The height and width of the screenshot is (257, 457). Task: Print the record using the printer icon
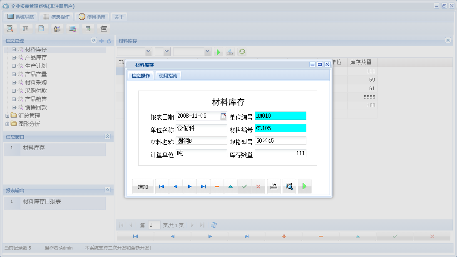tap(274, 186)
